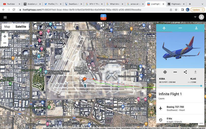Viewport: 206px width, 129px height.
Task: Toggle the browser side panel
Action: coord(182,10)
